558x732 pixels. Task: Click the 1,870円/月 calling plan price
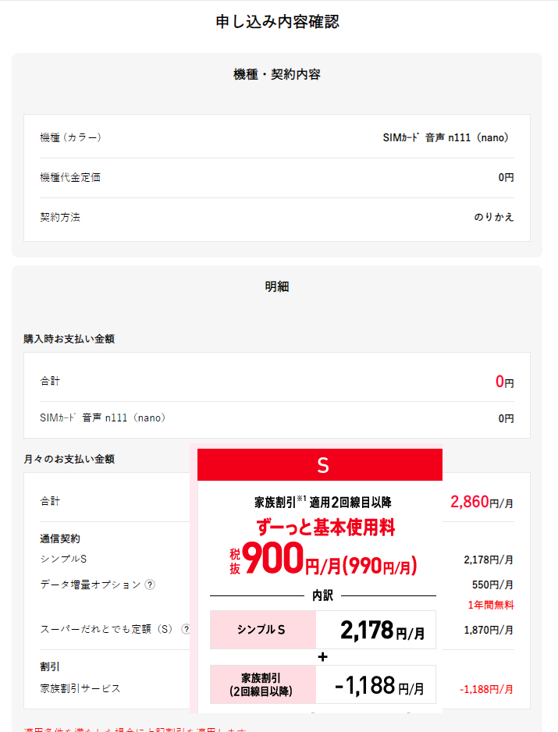[489, 630]
